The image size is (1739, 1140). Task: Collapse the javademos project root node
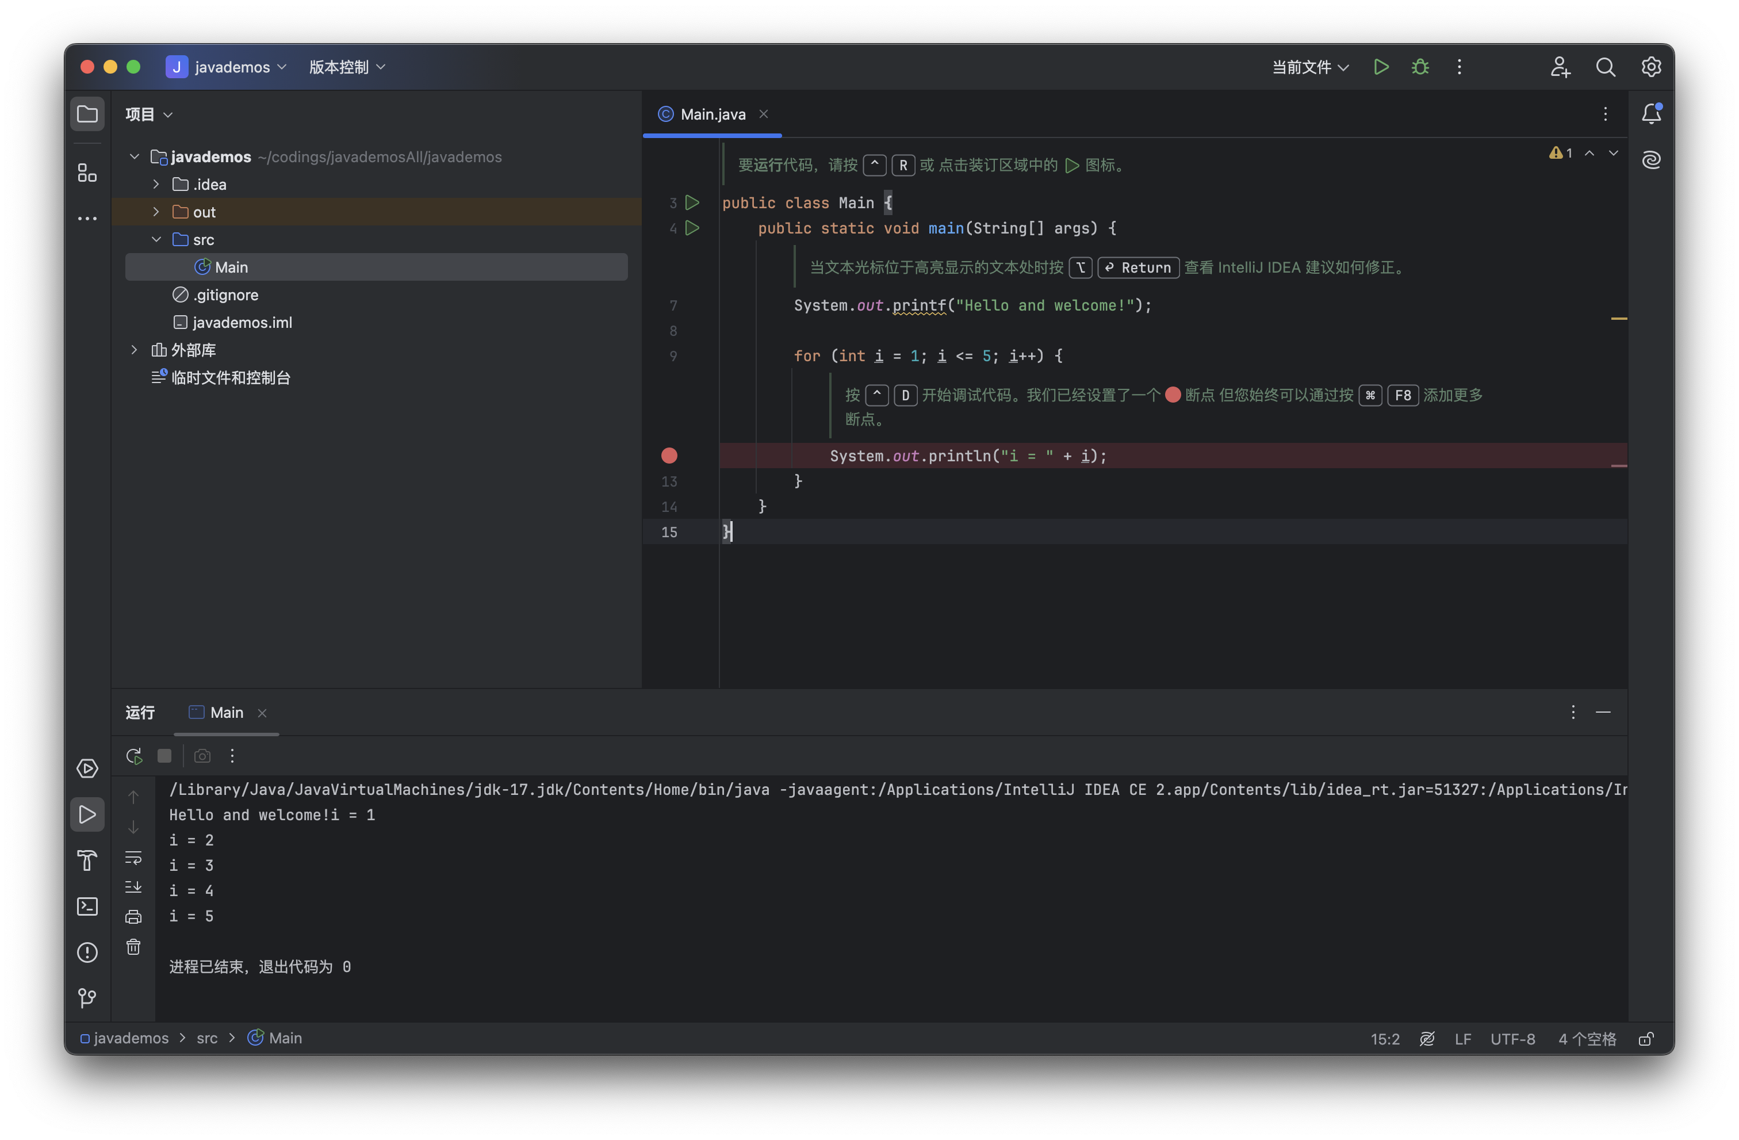pyautogui.click(x=135, y=156)
